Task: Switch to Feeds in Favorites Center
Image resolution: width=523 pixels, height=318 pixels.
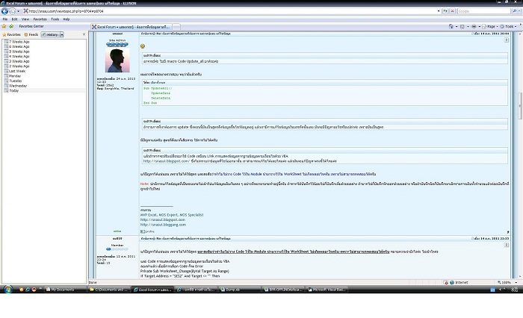Action: [x=32, y=34]
